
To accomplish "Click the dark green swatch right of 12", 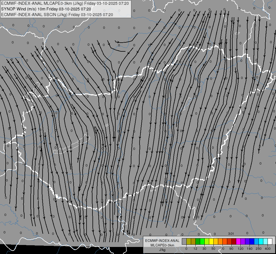I will [198, 241].
